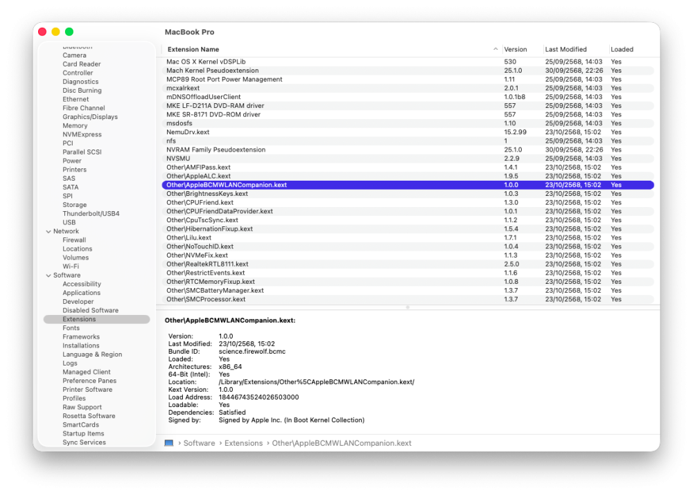
Task: Select Applications under Software
Action: click(81, 293)
